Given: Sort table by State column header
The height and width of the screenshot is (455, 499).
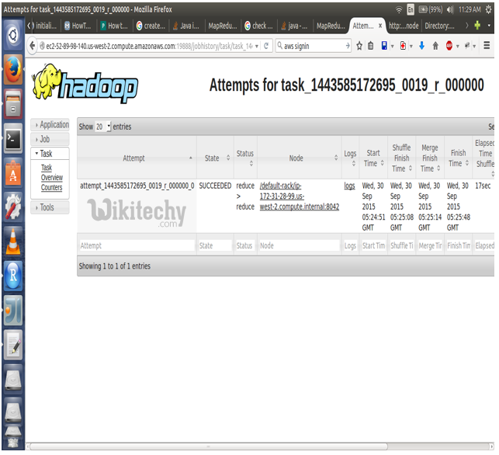Looking at the screenshot, I should 215,158.
